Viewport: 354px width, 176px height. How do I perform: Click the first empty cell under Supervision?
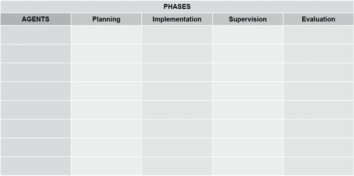click(248, 35)
